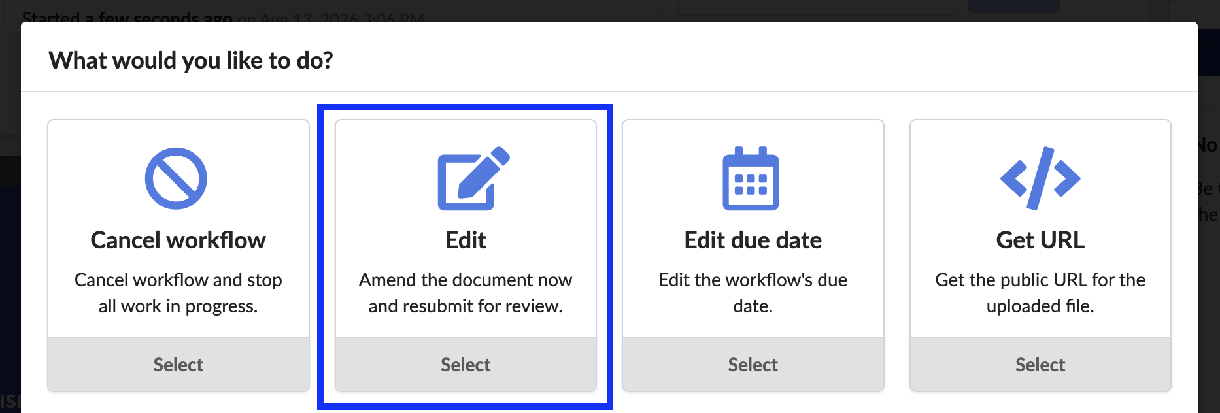The width and height of the screenshot is (1220, 413).
Task: Click the code brackets Get URL icon
Action: [1040, 178]
